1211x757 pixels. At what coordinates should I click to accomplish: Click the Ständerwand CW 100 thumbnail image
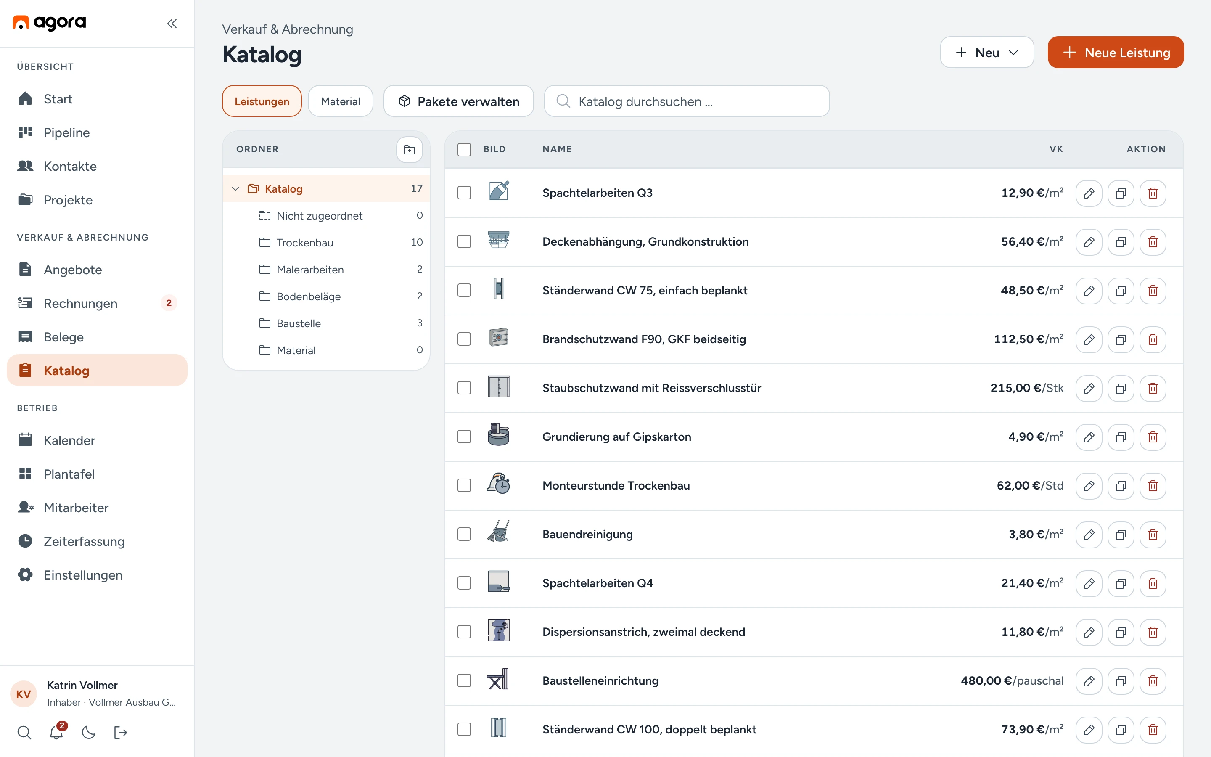498,728
